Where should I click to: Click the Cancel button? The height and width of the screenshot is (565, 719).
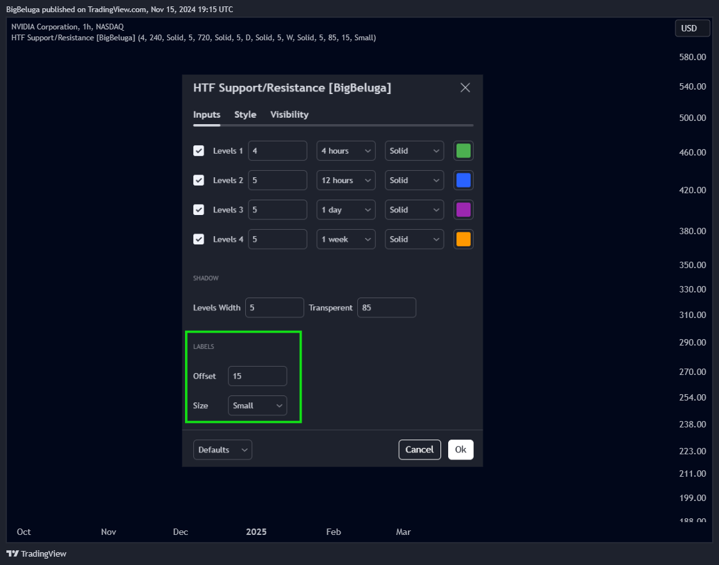(419, 450)
